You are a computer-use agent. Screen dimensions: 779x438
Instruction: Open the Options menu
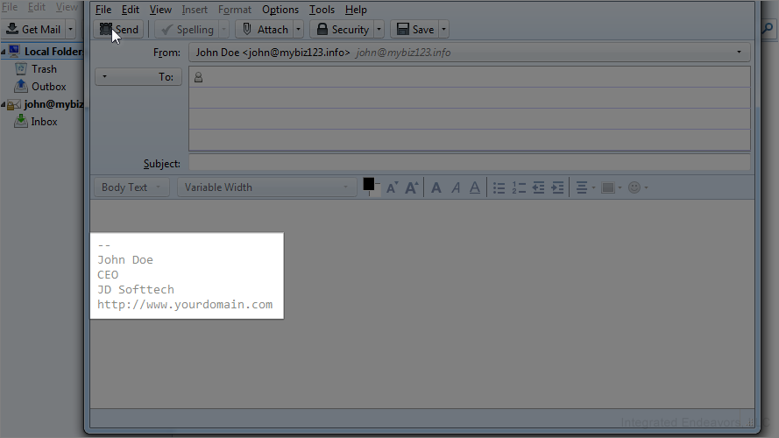tap(280, 10)
